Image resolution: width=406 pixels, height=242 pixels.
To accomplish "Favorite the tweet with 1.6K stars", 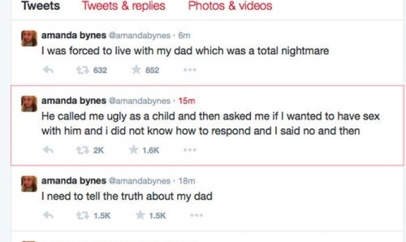I will tap(132, 150).
